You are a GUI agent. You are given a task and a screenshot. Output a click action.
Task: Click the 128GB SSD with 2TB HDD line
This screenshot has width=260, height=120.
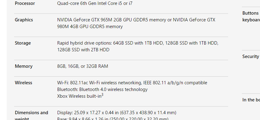click(83, 50)
